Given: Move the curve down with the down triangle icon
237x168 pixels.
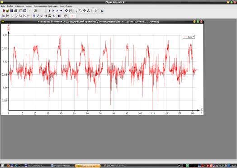Looking at the screenshot, I should coord(61,11).
